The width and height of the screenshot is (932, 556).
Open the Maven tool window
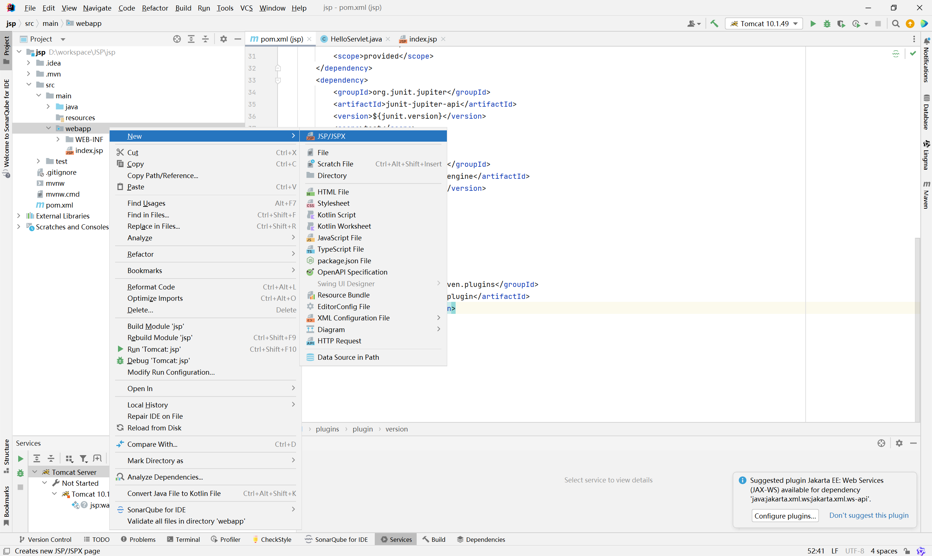pos(926,195)
